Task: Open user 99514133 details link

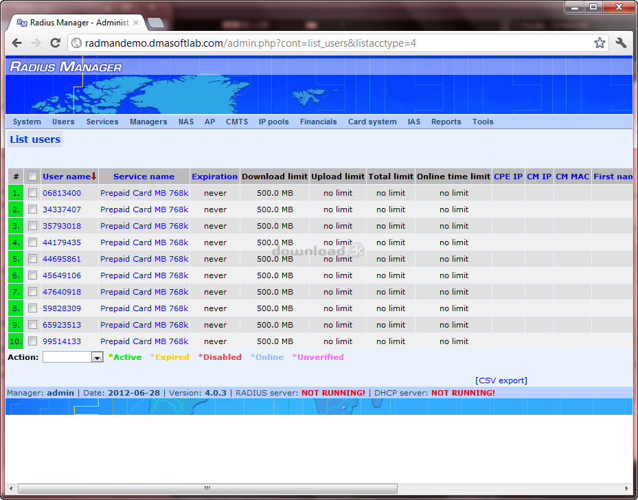Action: click(62, 341)
